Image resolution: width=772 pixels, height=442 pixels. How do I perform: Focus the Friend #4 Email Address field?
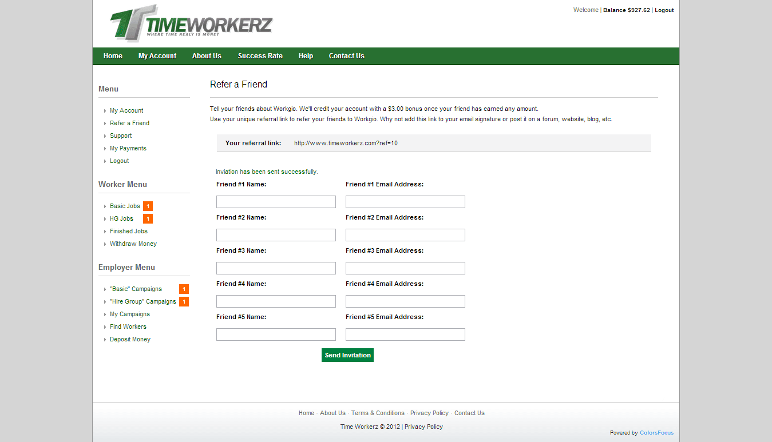point(405,301)
